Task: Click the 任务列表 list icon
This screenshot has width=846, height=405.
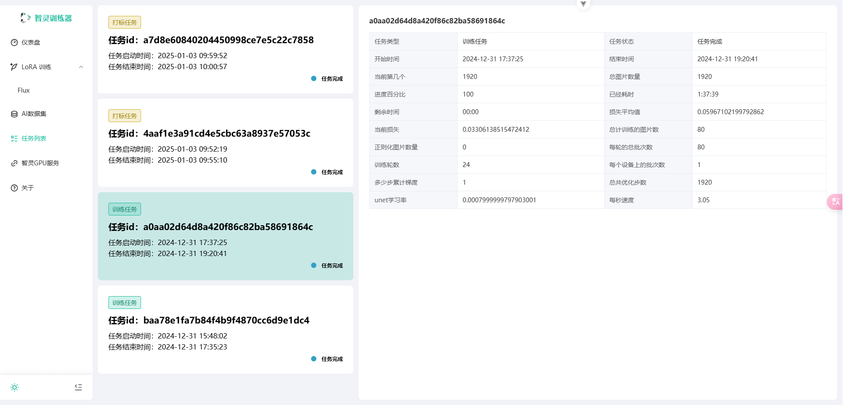Action: tap(14, 138)
